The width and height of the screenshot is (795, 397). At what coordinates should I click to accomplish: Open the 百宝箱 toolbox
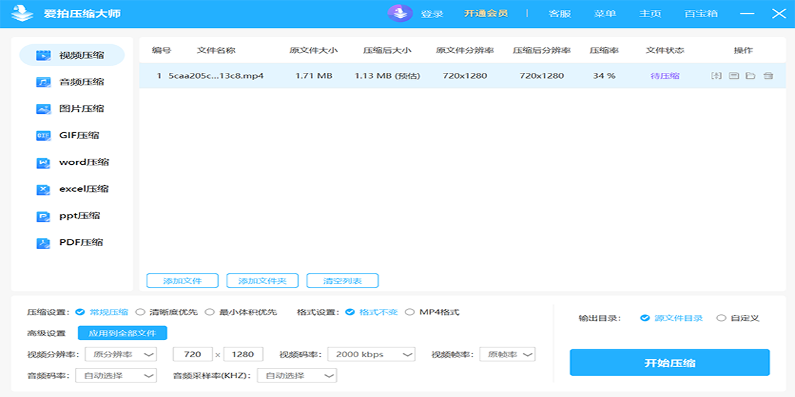701,13
